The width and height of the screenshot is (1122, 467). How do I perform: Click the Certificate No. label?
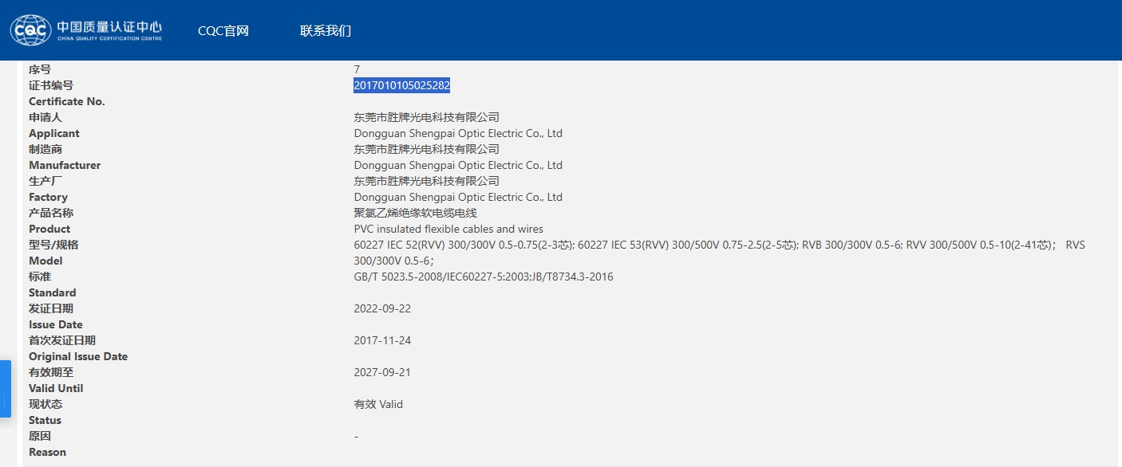coord(67,101)
